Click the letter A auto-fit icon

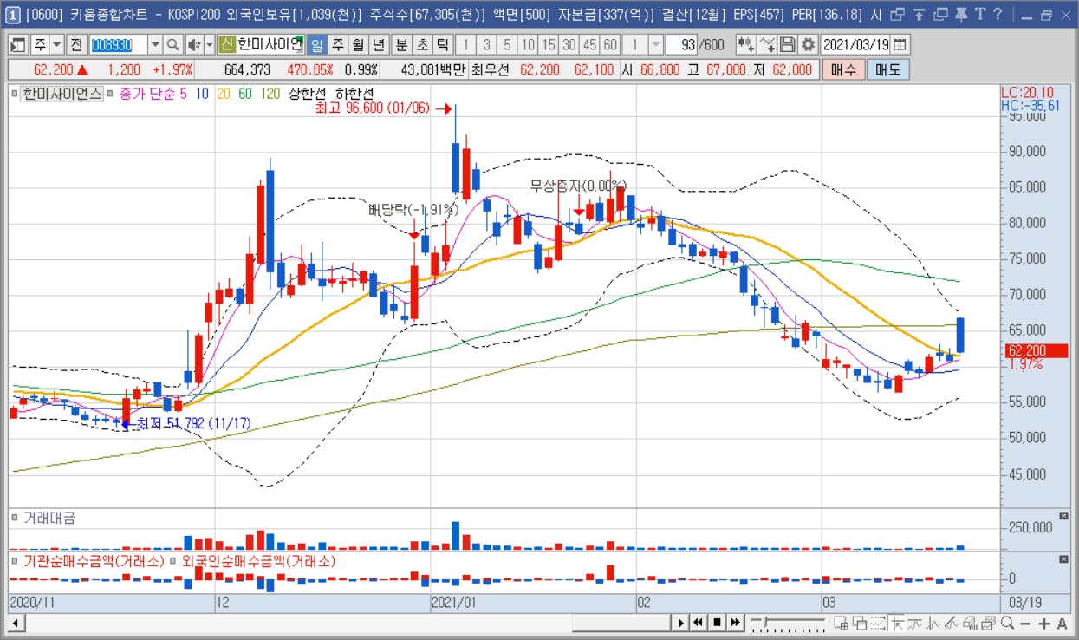(1062, 623)
